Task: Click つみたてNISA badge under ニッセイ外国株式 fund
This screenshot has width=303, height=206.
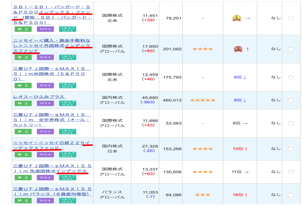Action: [x=67, y=57]
